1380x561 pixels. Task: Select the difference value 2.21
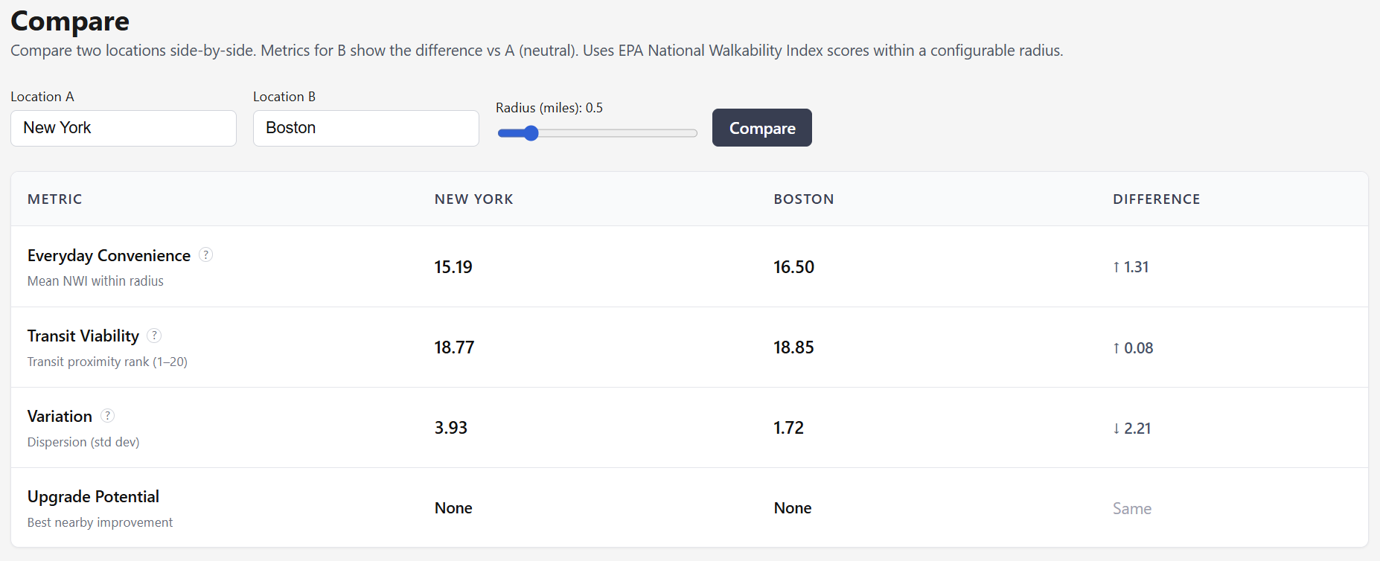(x=1131, y=428)
